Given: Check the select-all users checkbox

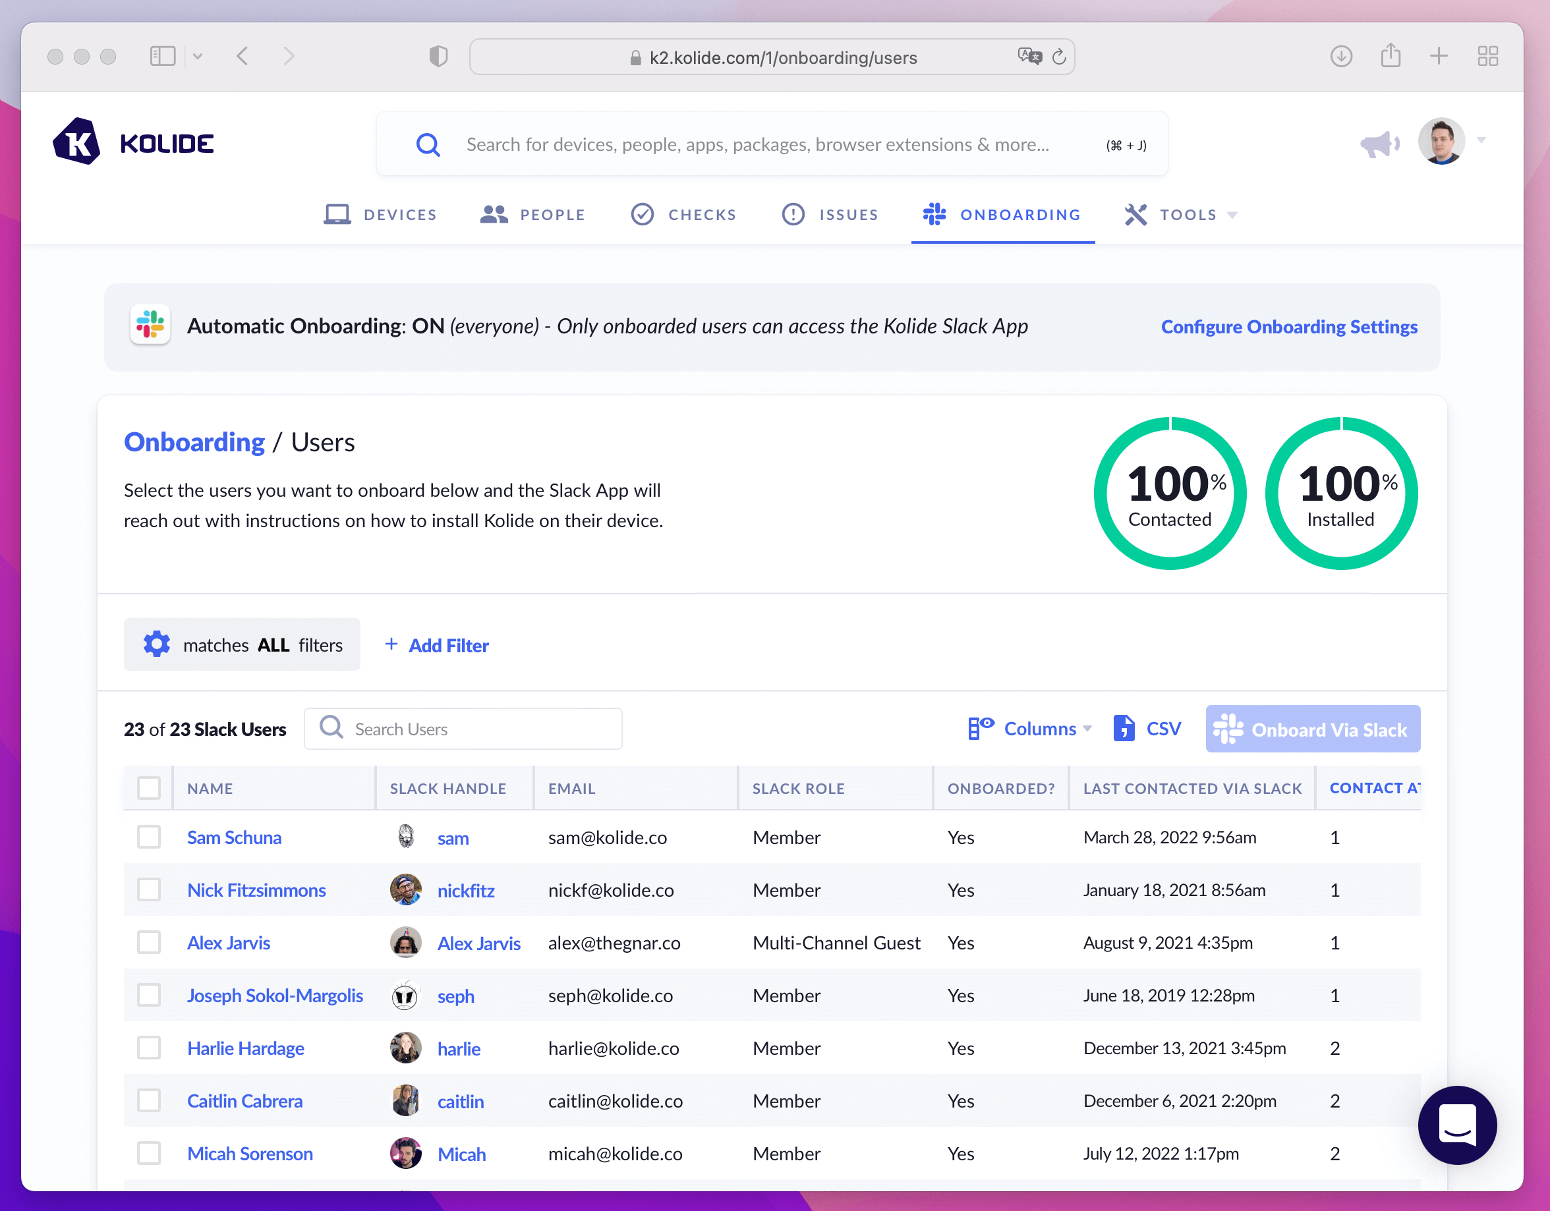Looking at the screenshot, I should [x=149, y=787].
